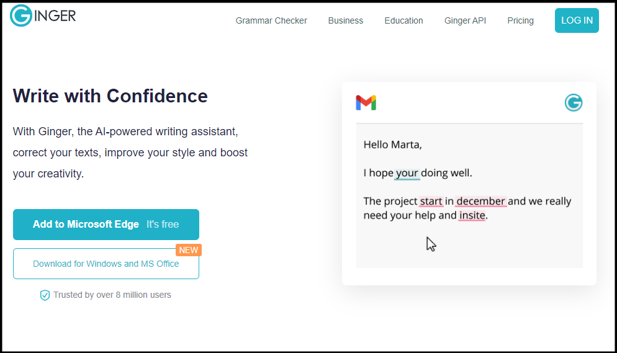Go to the Business page
The image size is (617, 353).
point(346,20)
